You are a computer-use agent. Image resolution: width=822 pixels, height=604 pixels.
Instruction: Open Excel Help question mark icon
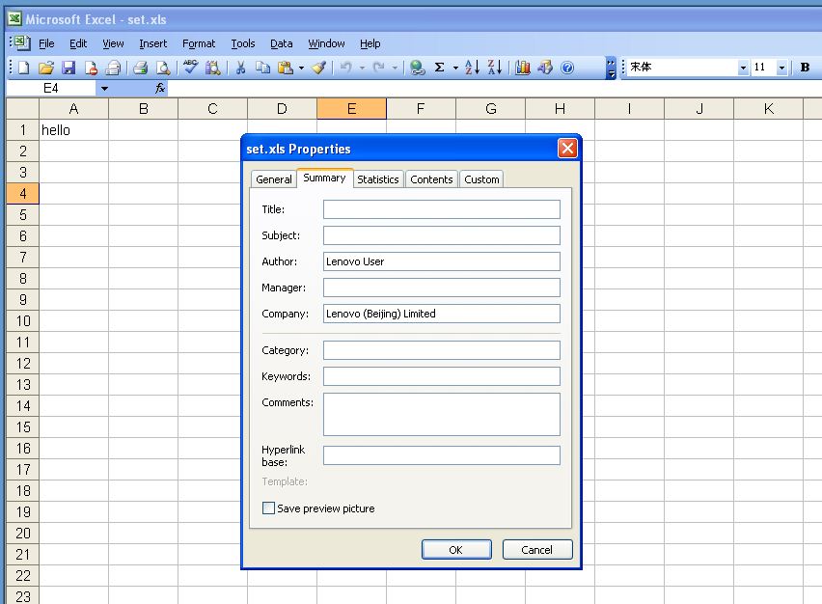pos(567,68)
